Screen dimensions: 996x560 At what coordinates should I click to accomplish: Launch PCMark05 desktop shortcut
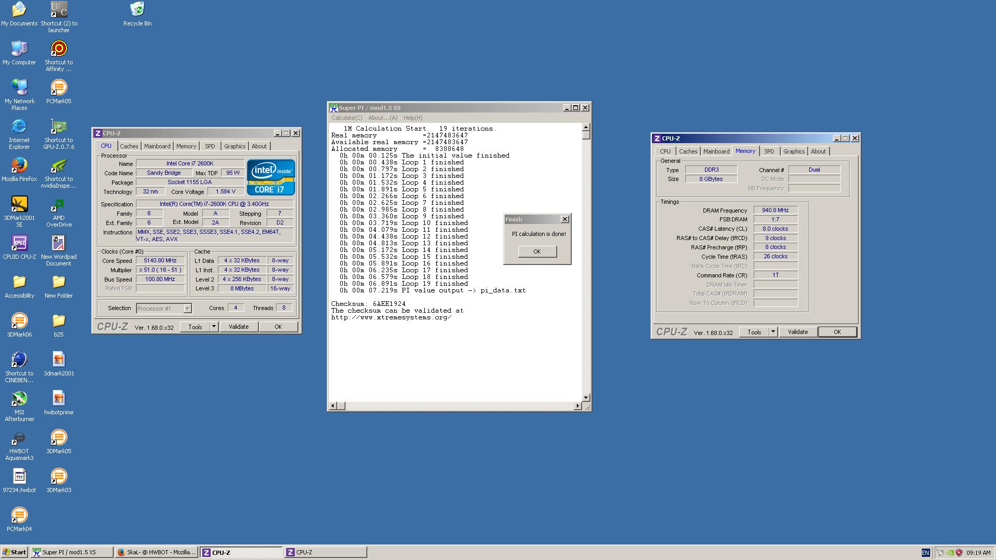click(x=59, y=92)
